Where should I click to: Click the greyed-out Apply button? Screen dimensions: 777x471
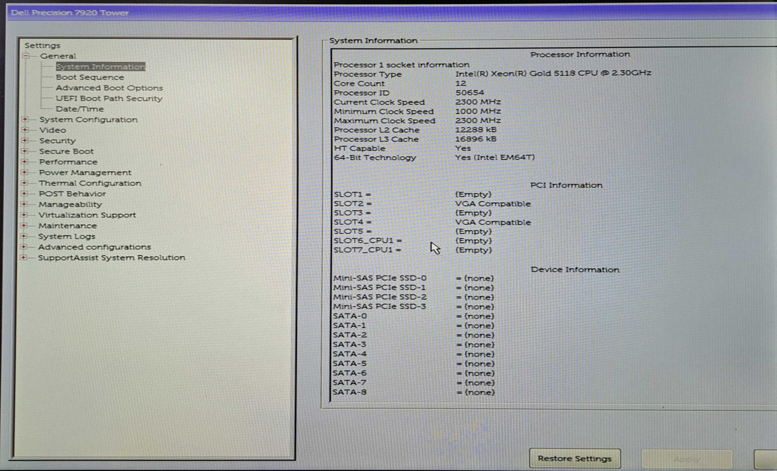pos(687,459)
